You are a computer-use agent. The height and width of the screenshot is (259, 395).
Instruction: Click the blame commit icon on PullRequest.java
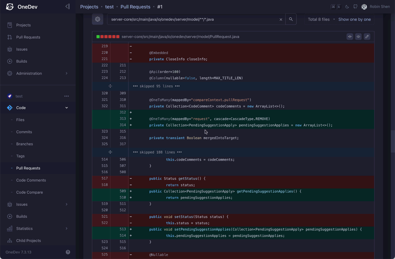350,37
